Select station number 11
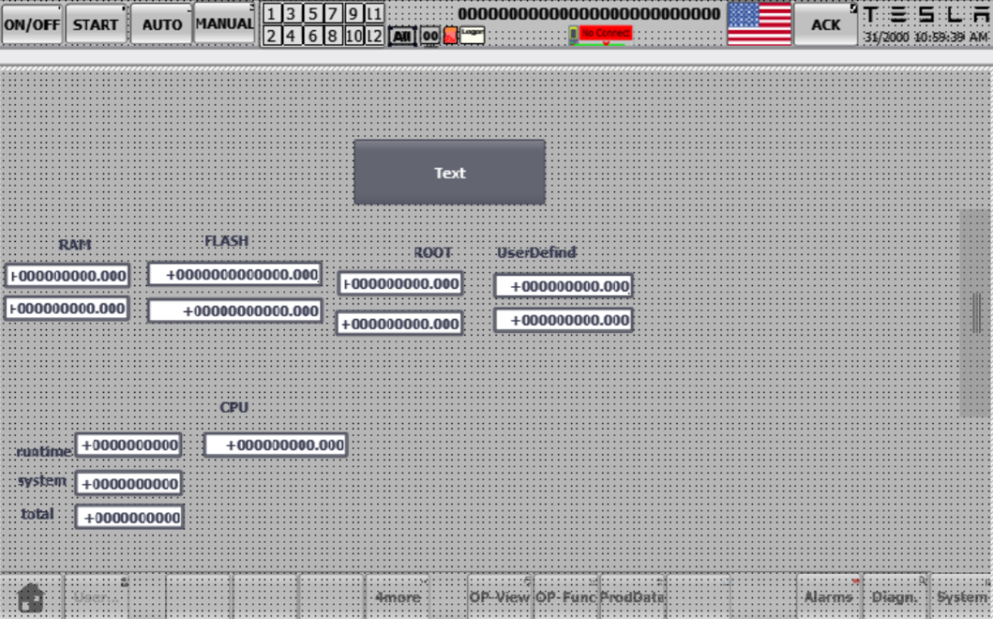 (374, 13)
